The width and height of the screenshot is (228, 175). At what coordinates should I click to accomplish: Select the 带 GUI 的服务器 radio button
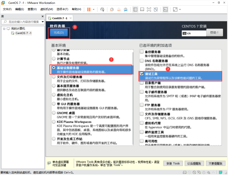click(x=54, y=104)
